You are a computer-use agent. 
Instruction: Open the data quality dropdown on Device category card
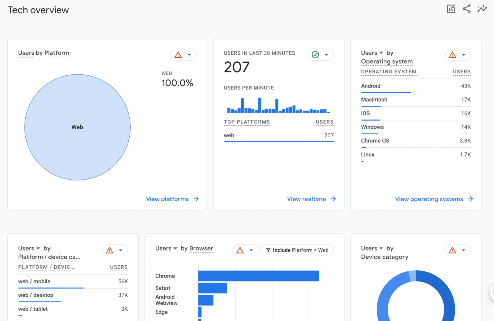point(463,250)
